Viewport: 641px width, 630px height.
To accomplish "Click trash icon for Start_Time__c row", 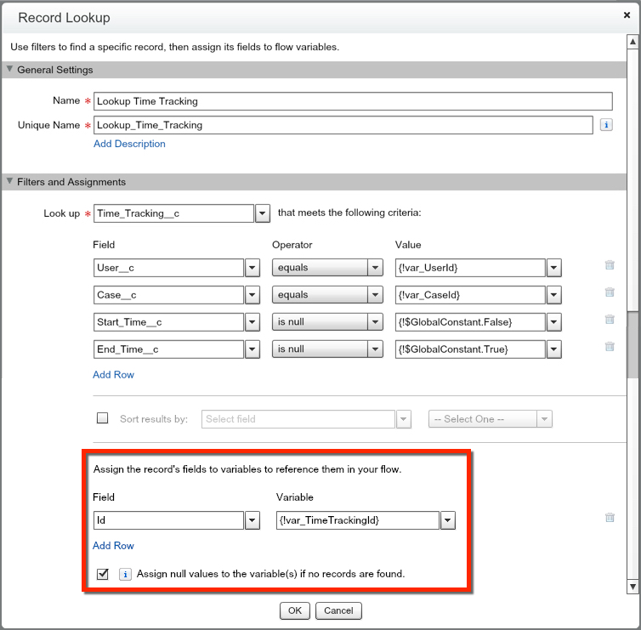I will 610,320.
